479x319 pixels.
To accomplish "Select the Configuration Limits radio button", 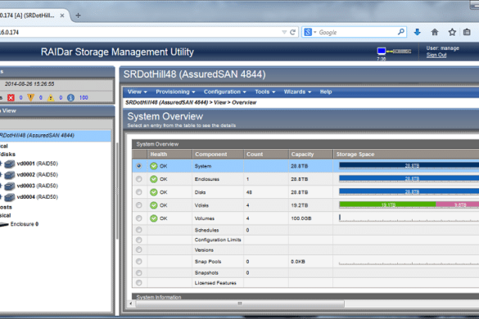I will [139, 240].
